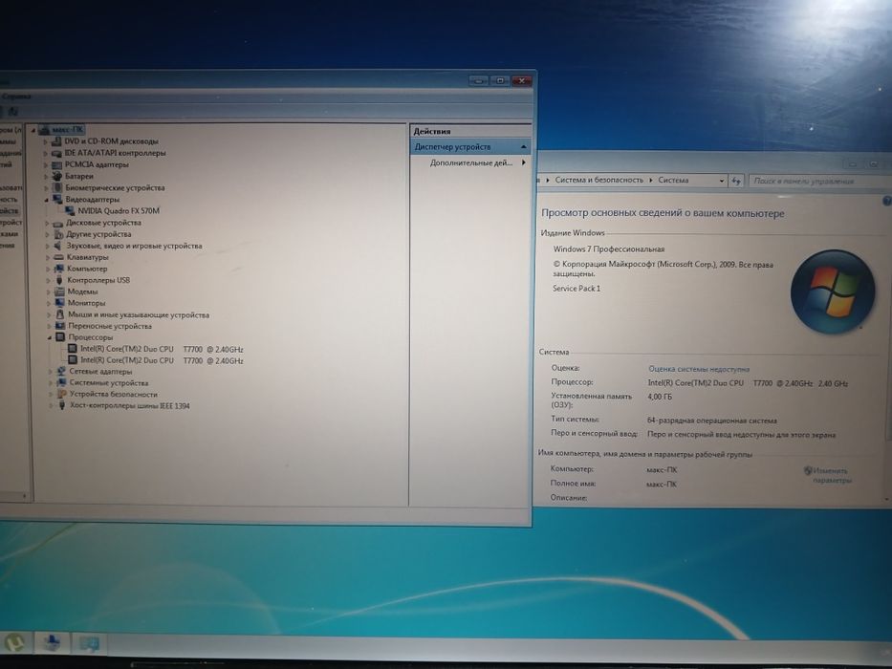Click Система и безопасность breadcrumb
The height and width of the screenshot is (669, 892).
598,180
